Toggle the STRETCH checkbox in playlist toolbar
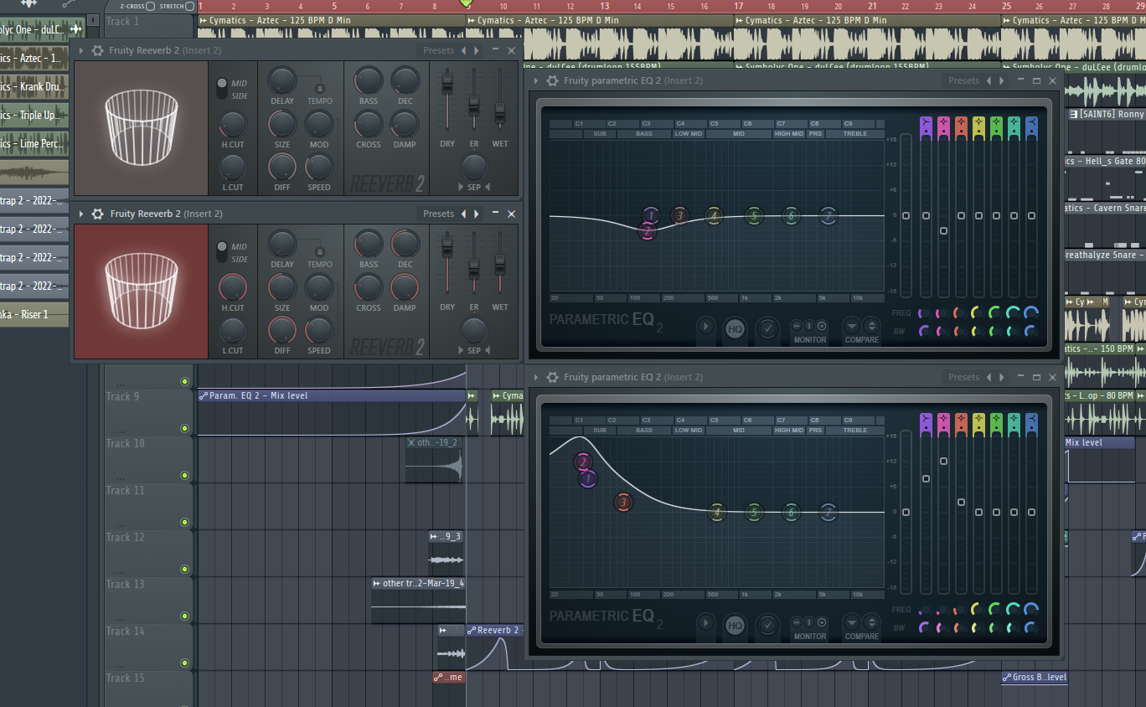Screen dimensions: 1146x707 tap(190, 6)
